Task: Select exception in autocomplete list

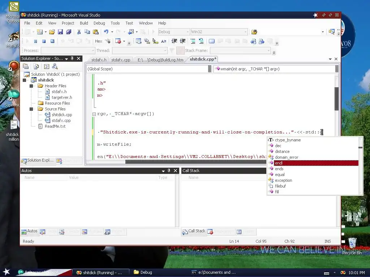Action: tap(313, 180)
